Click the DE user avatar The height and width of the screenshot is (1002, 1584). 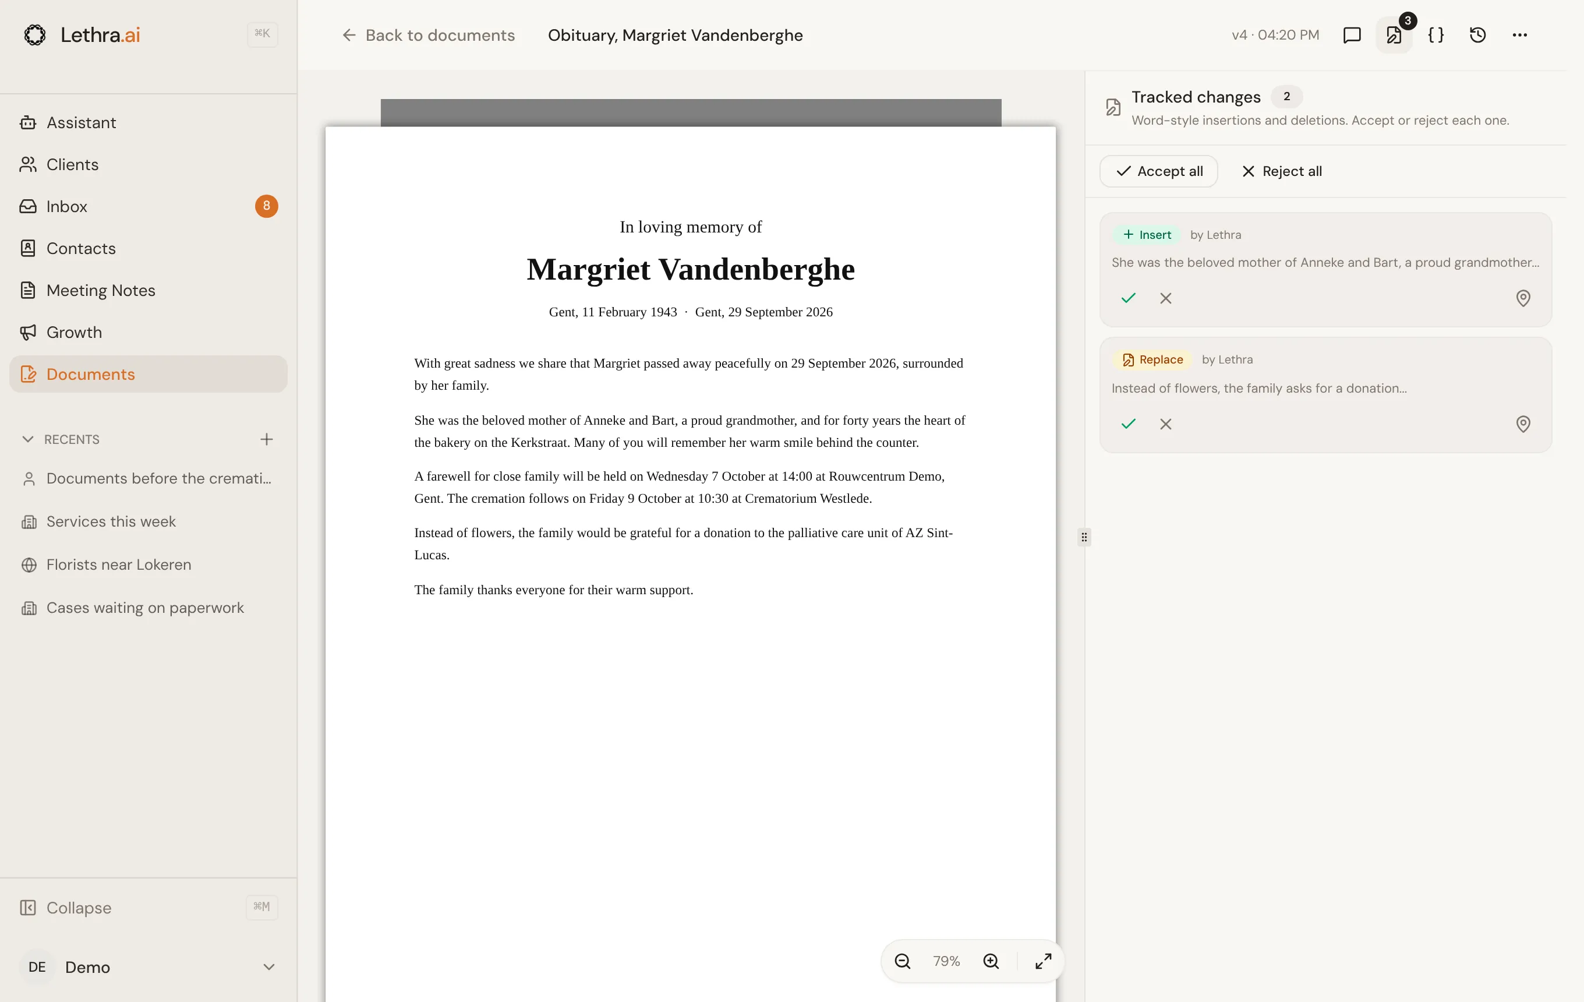[37, 966]
